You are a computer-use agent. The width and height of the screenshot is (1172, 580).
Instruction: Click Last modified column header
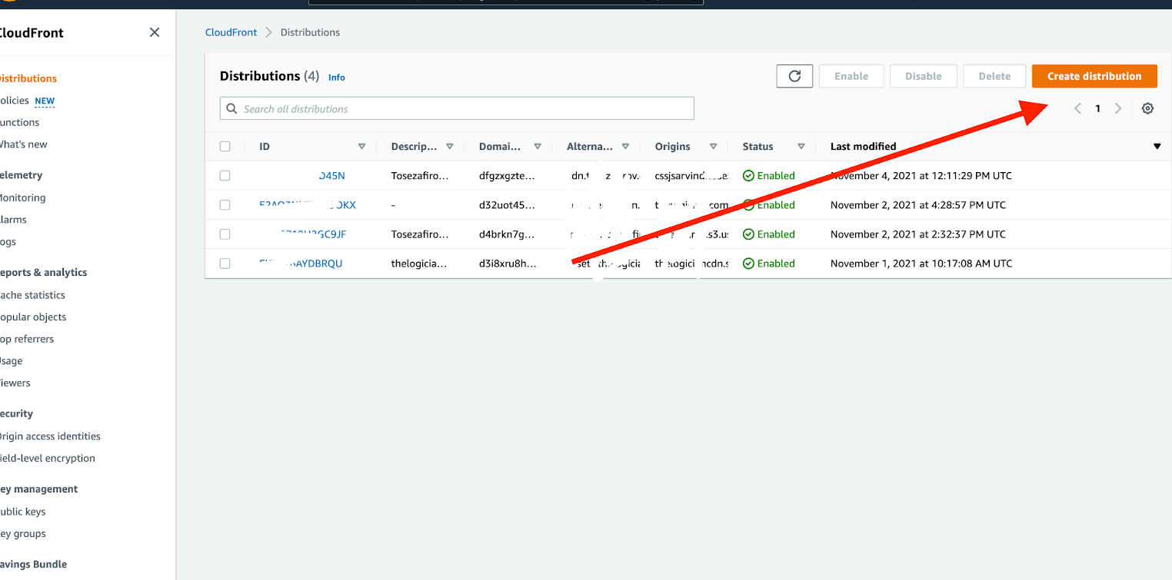[864, 146]
